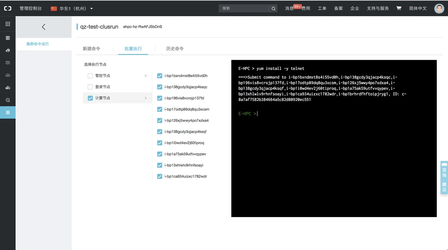Open the 支持与服务 menu
The image size is (448, 250).
pos(378,9)
